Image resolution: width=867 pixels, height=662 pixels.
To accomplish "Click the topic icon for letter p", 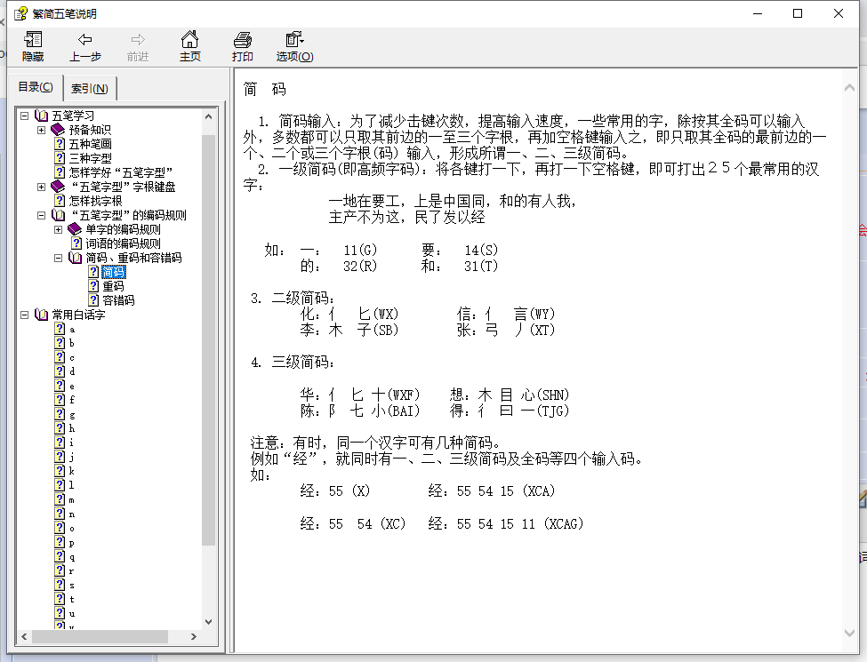I will point(60,542).
